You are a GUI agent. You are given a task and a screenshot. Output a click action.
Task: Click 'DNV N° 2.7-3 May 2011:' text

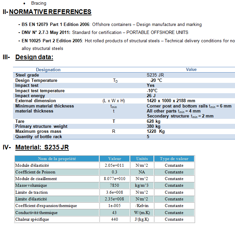click(46, 32)
